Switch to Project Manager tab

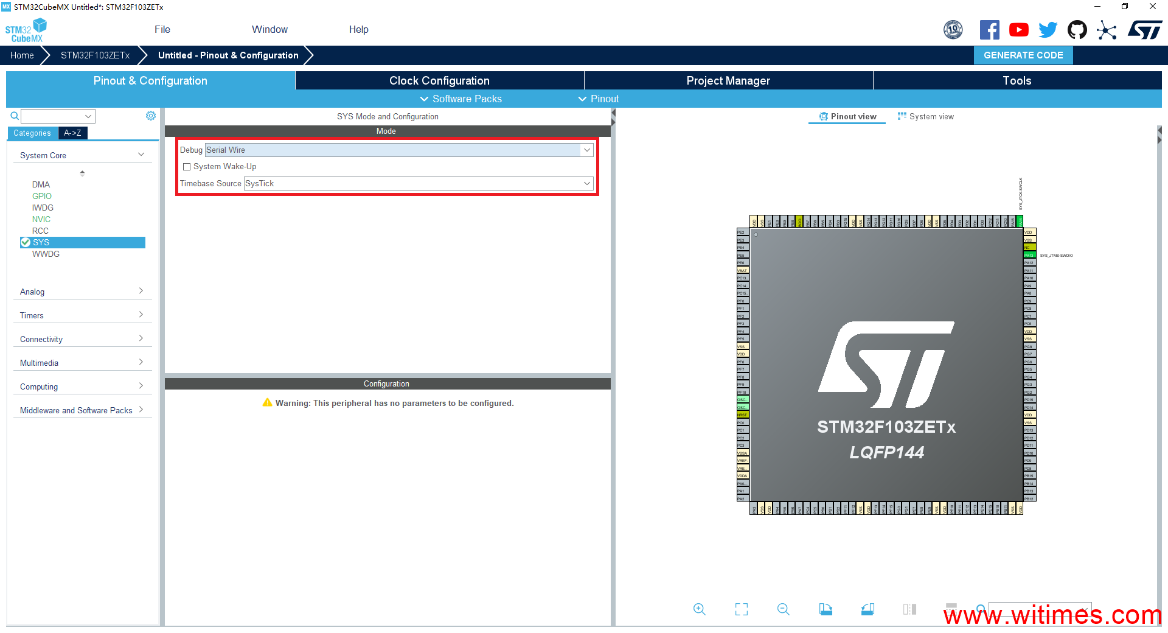pyautogui.click(x=728, y=80)
